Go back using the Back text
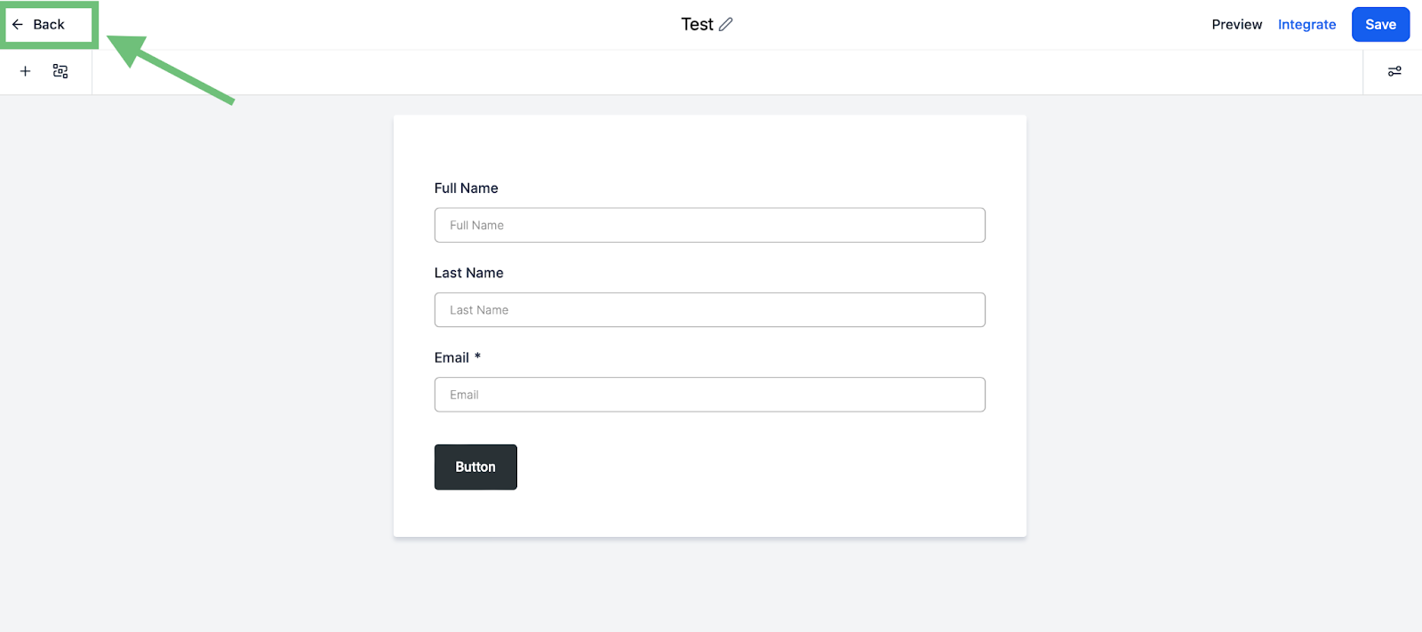1422x632 pixels. pos(49,25)
